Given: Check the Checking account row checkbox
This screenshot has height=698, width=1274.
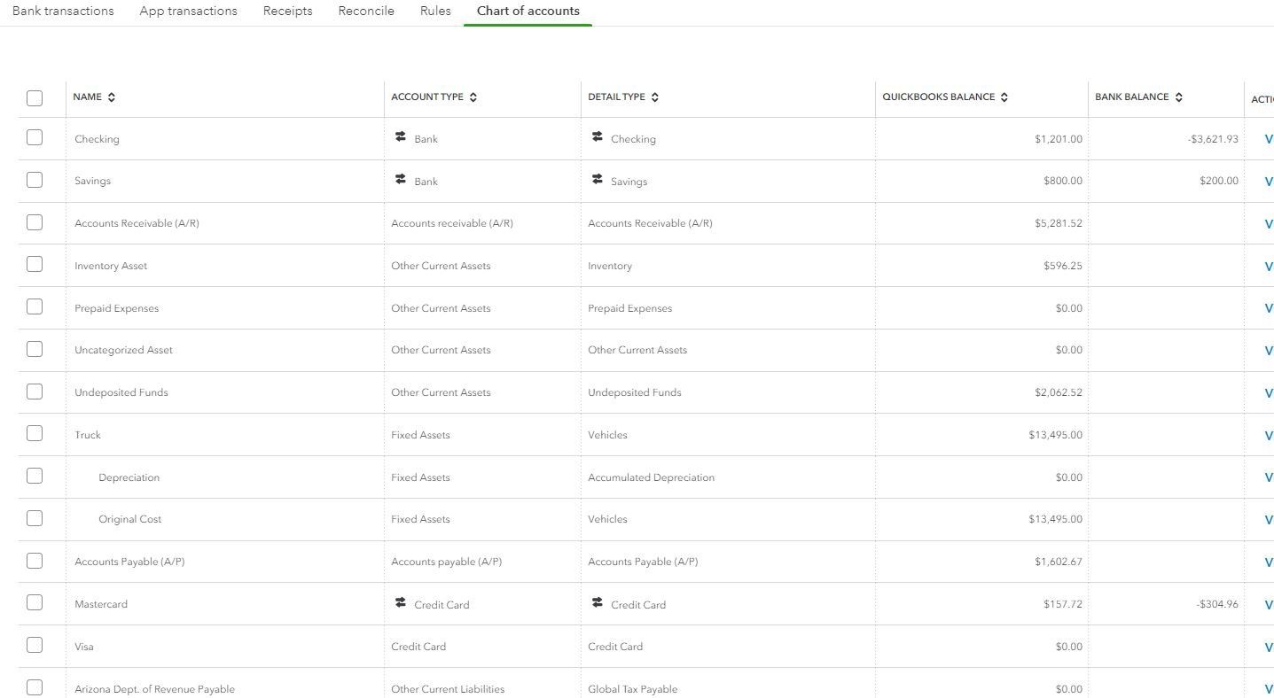Looking at the screenshot, I should tap(35, 137).
